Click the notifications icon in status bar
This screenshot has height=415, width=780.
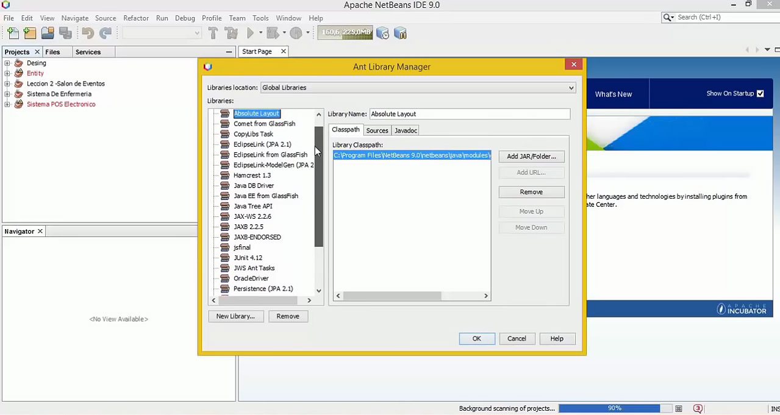tap(698, 408)
